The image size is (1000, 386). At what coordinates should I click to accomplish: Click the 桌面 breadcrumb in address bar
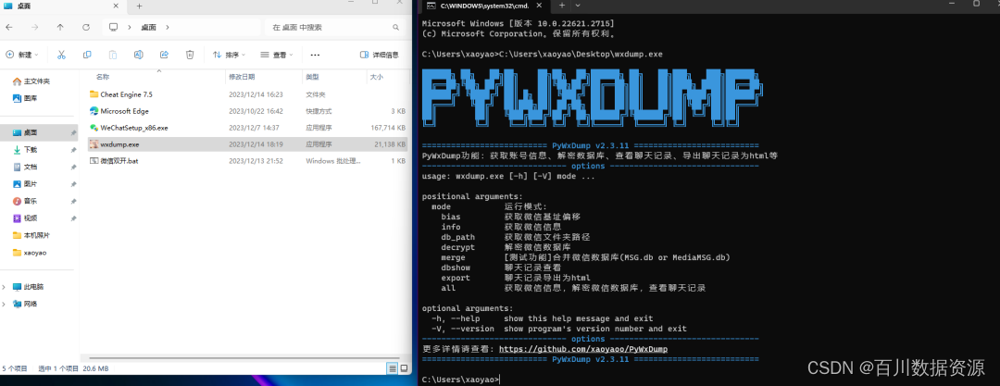tap(148, 28)
